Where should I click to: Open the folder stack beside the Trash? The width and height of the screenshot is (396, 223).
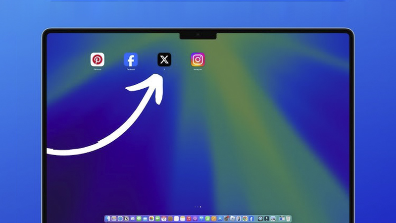pyautogui.click(x=282, y=219)
